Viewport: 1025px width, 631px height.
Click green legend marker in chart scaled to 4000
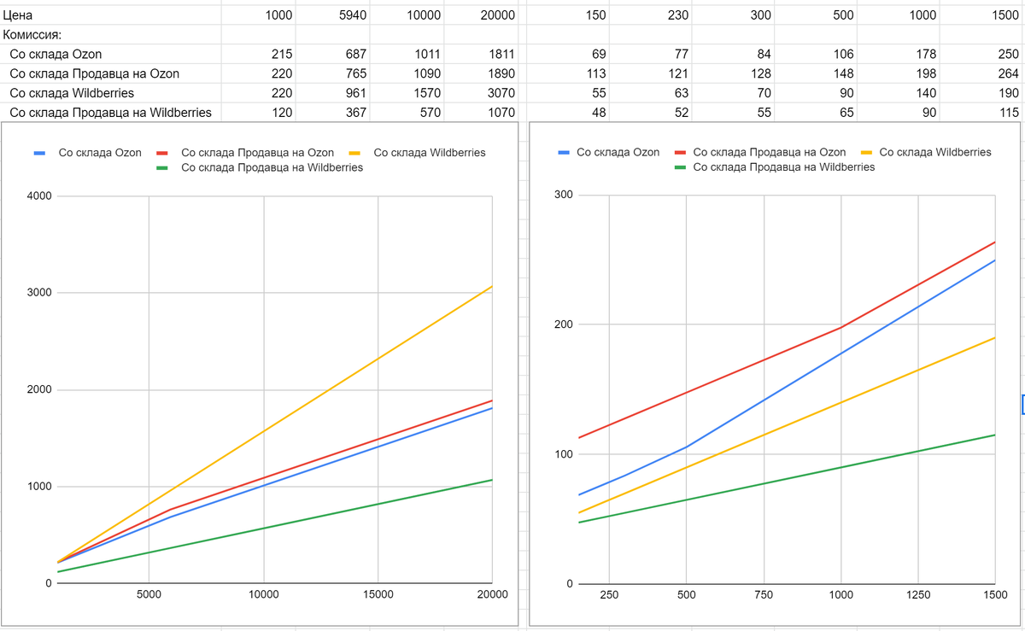click(162, 167)
